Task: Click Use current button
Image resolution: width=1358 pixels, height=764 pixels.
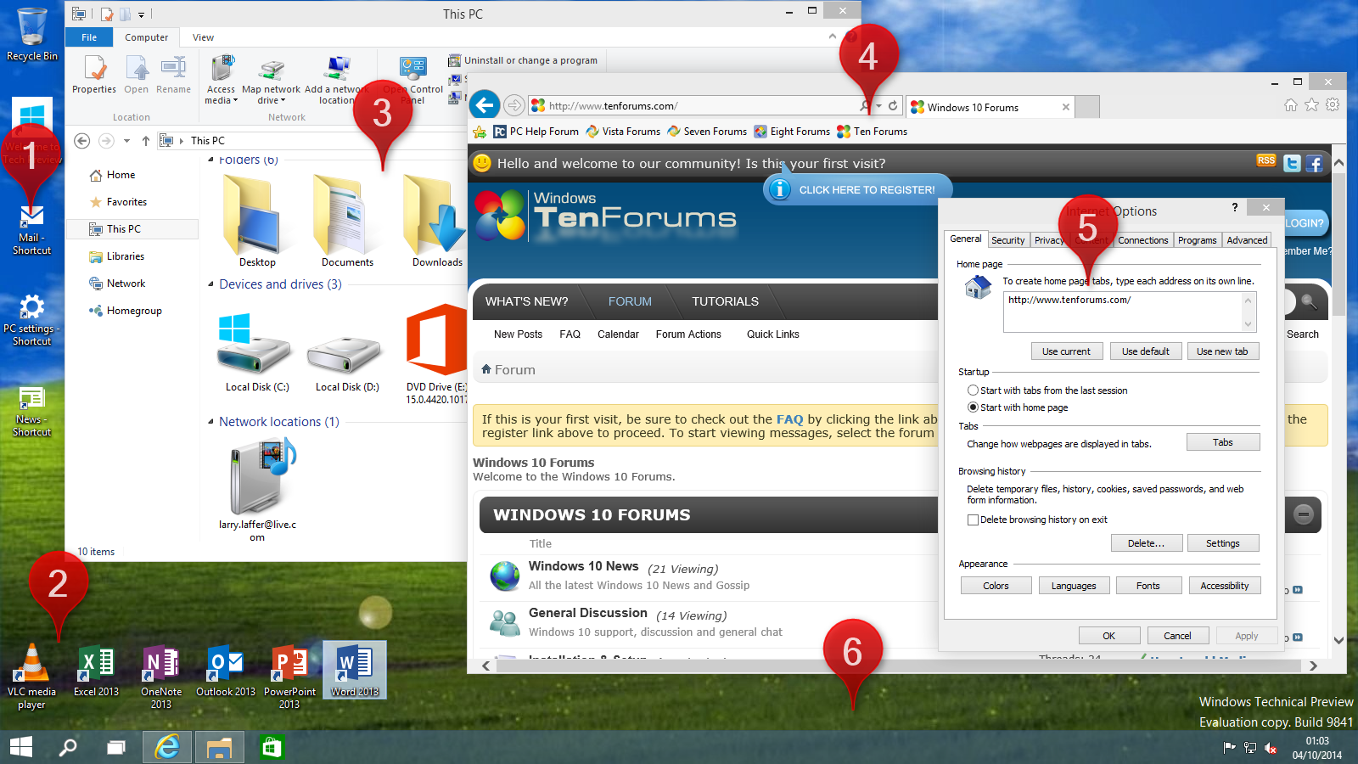Action: coord(1067,351)
